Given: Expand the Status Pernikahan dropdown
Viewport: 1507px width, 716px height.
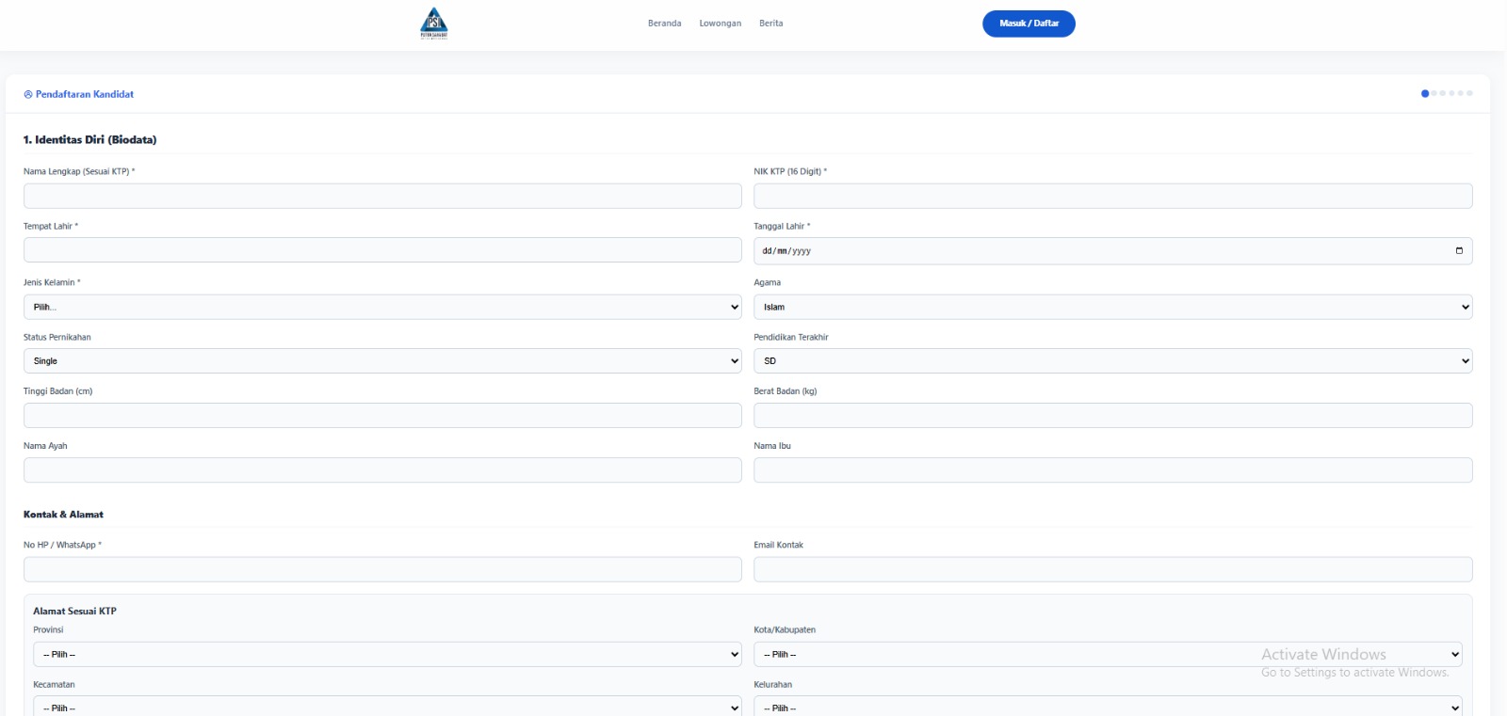Looking at the screenshot, I should tap(382, 361).
